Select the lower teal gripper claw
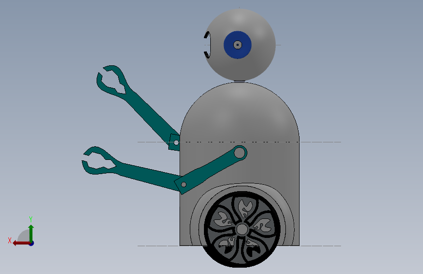 (99, 161)
